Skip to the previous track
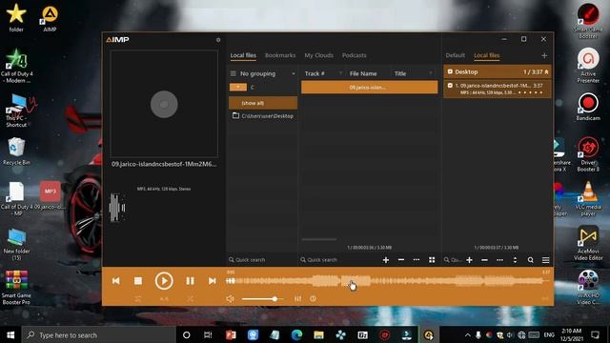 point(116,281)
